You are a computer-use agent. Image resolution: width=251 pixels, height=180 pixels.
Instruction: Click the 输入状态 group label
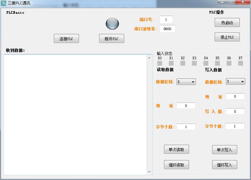164,53
